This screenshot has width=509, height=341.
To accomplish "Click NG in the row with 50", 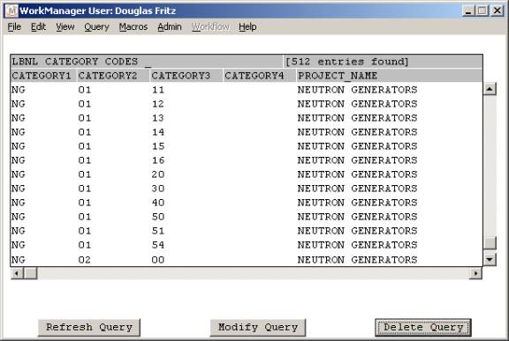I will [19, 217].
